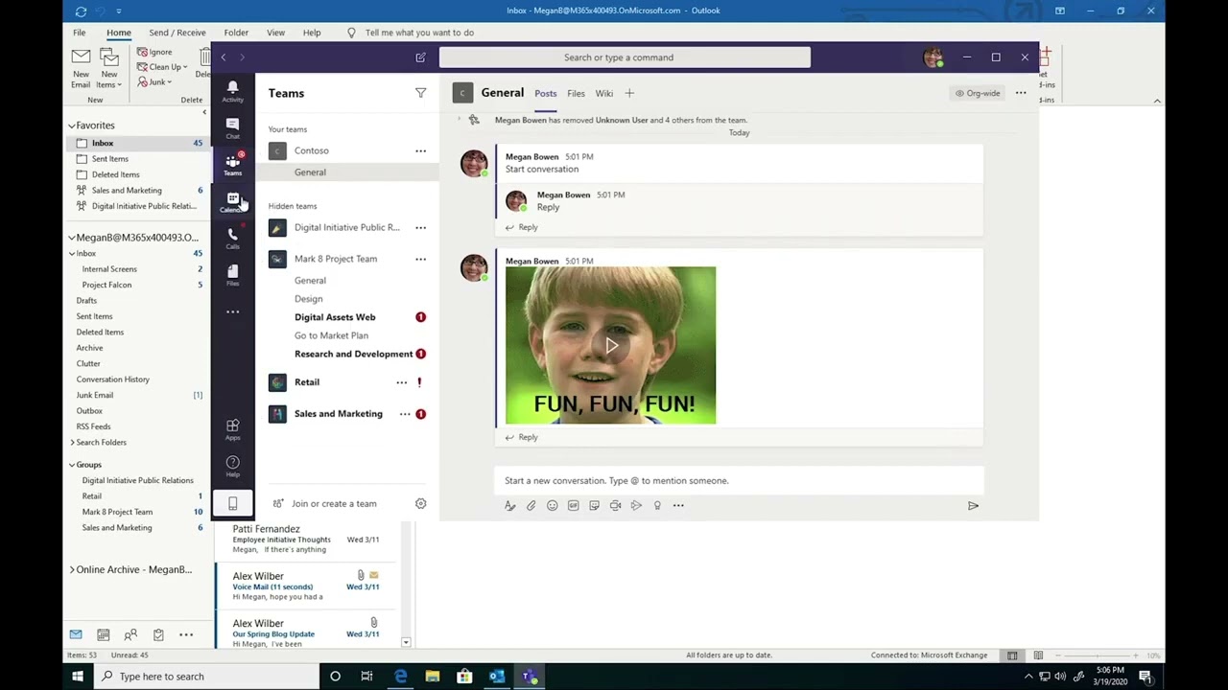Expand Search Folders in Outlook
The image size is (1228, 690).
72,443
